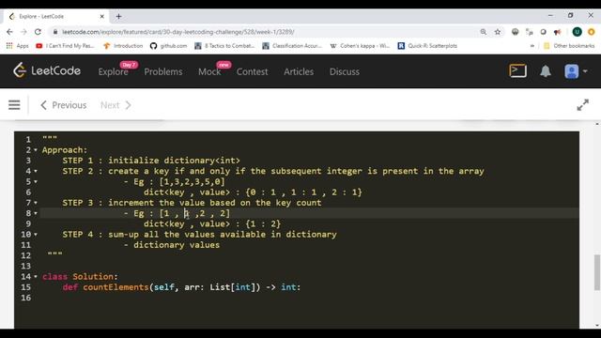601x338 pixels.
Task: Click the page vertical scrollbar thumb
Action: [597, 272]
